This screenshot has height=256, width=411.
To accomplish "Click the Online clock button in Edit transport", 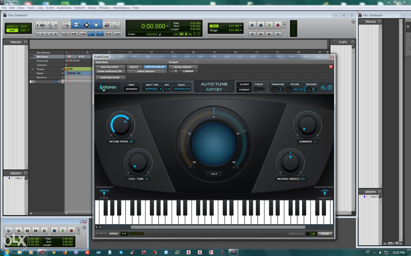I will pyautogui.click(x=252, y=25).
